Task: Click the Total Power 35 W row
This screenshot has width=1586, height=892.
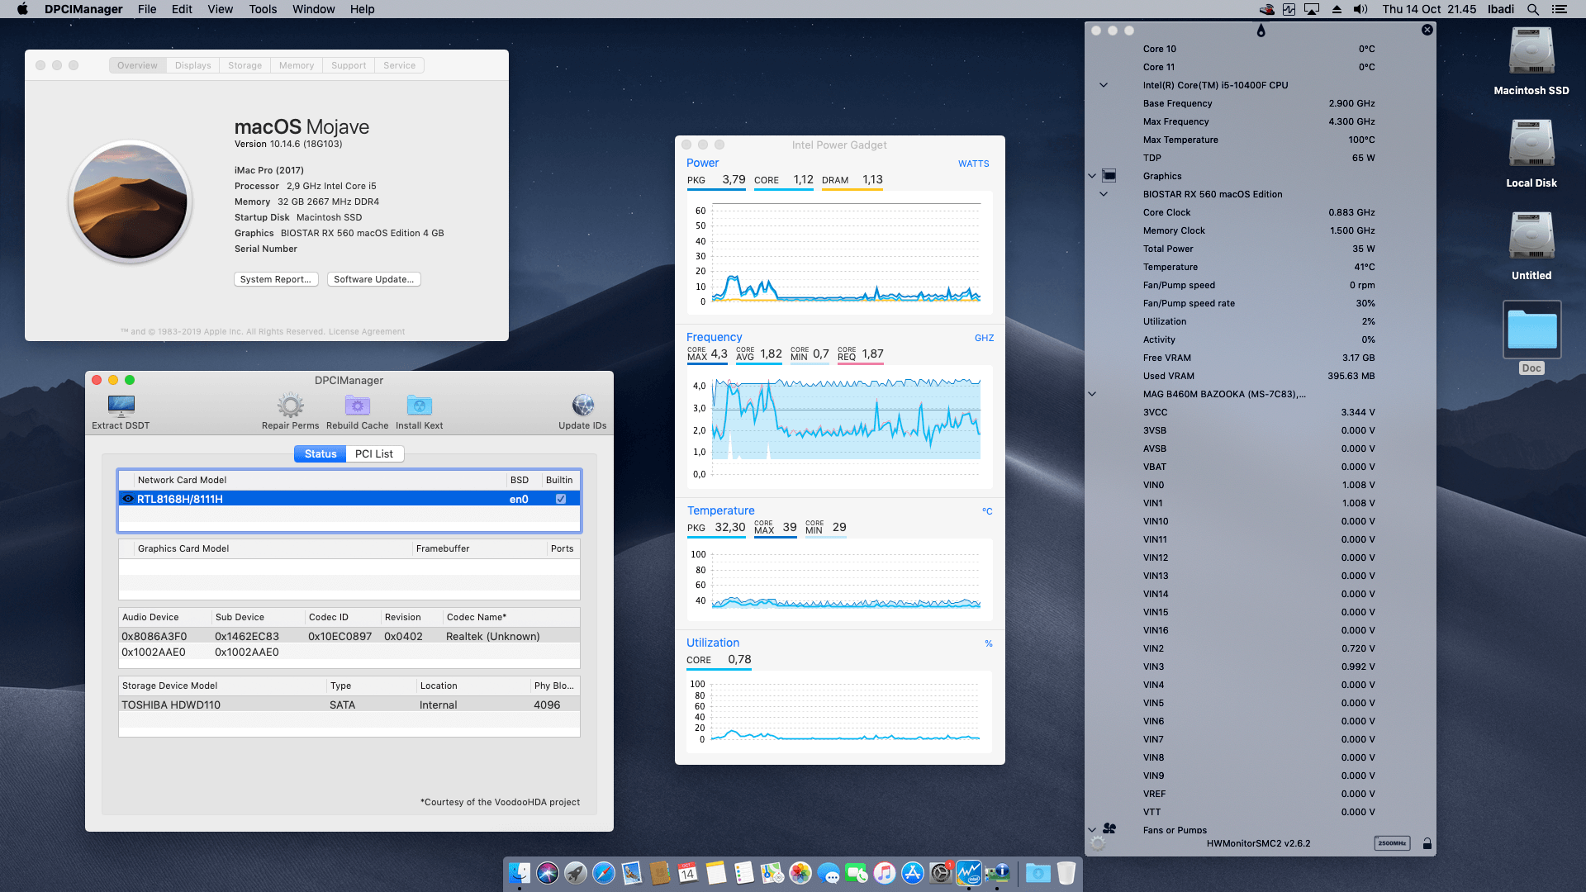Action: click(x=1260, y=249)
